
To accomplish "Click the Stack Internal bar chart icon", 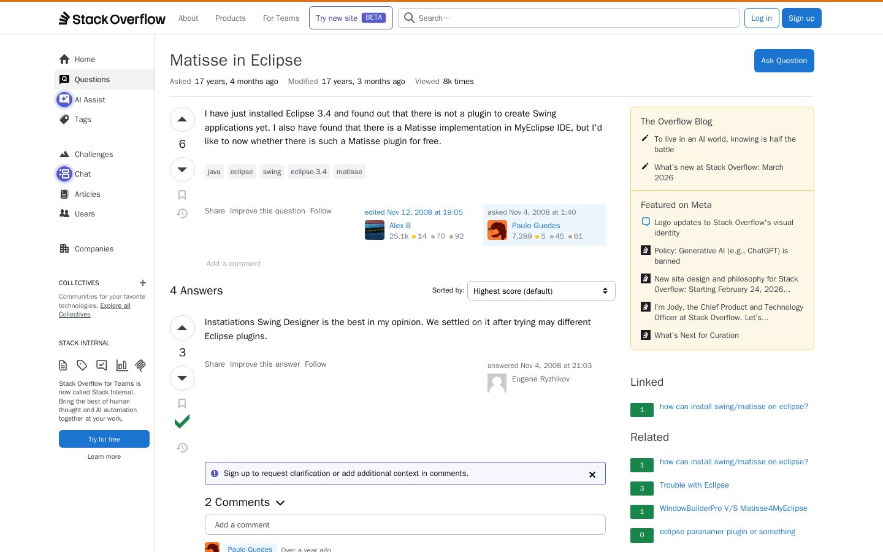I will 122,366.
